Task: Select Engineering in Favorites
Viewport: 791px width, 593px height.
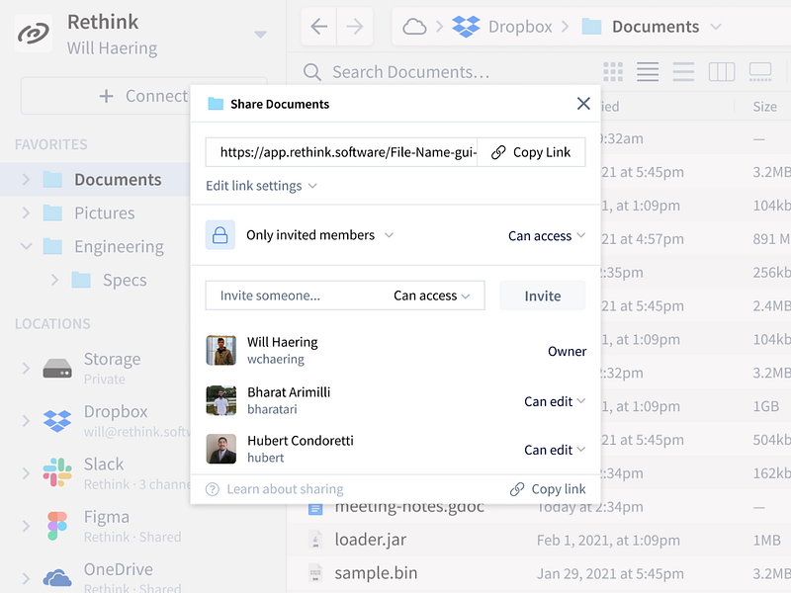Action: coord(119,246)
